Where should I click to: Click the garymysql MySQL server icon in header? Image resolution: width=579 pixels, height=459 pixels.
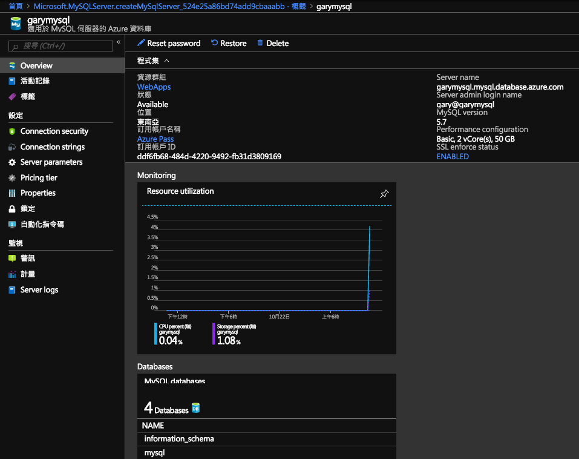[x=16, y=24]
